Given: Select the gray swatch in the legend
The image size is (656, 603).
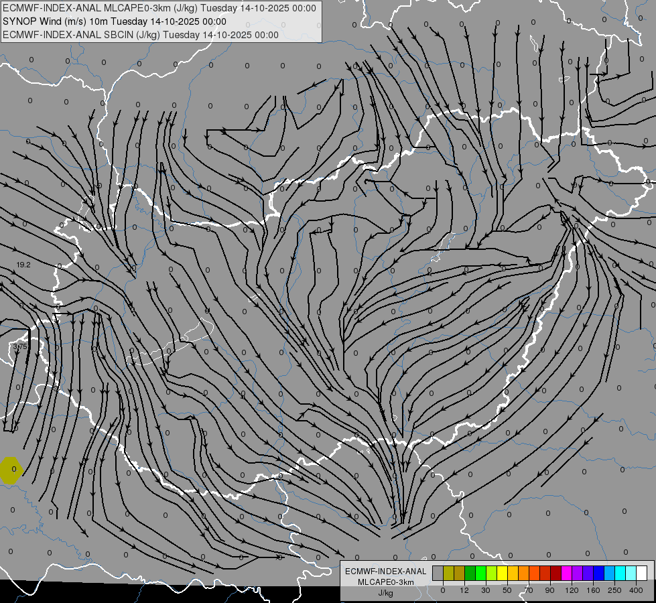Looking at the screenshot, I should [438, 573].
